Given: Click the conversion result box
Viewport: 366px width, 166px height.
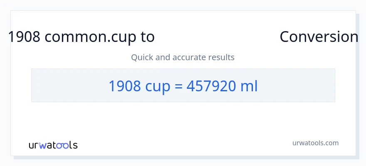Looking at the screenshot, I should coord(183,85).
